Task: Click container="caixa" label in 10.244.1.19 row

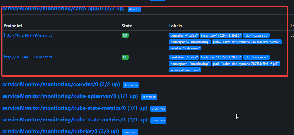Action: (184, 35)
